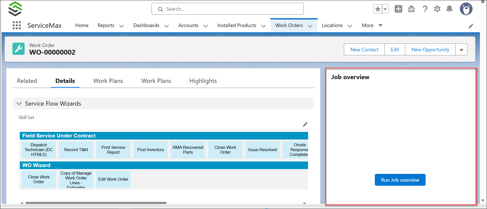Click the Field Service Under Contract header

(x=164, y=136)
